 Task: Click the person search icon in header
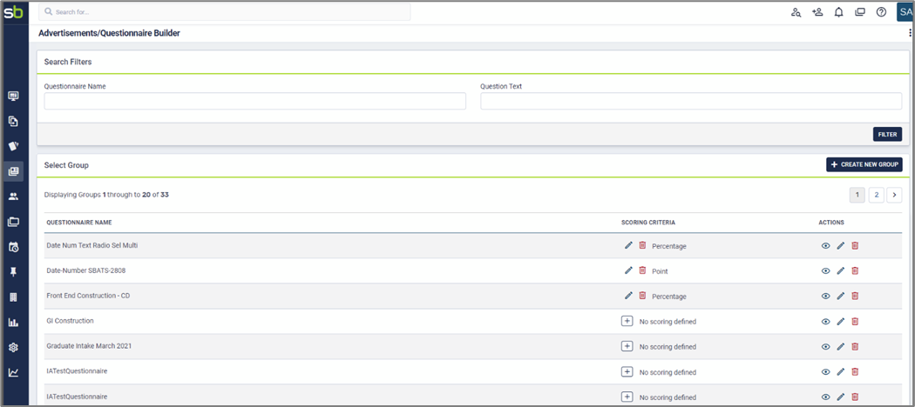click(796, 12)
